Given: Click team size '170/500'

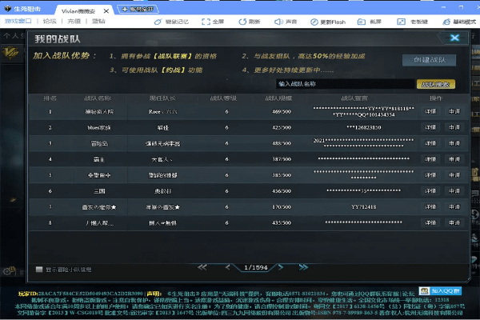Looking at the screenshot, I should pyautogui.click(x=282, y=207).
